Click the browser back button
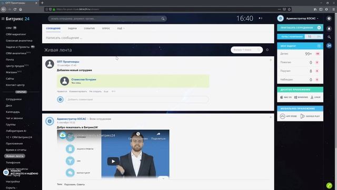337x190 pixels. (x=4, y=9)
